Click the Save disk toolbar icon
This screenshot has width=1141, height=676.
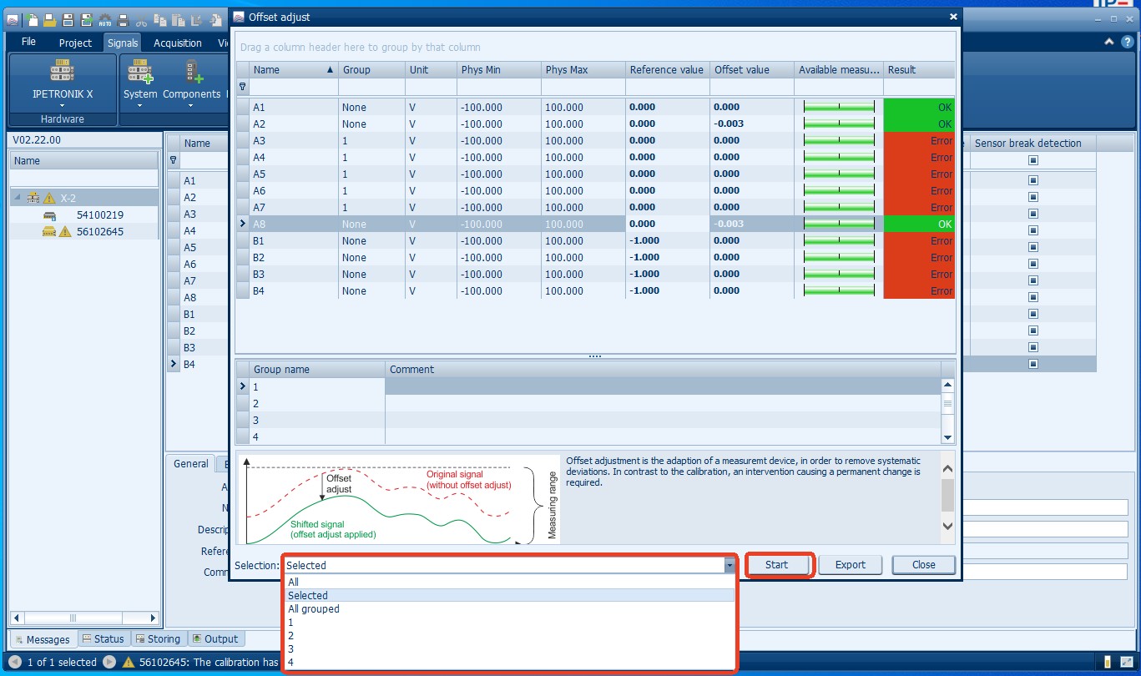pos(68,19)
